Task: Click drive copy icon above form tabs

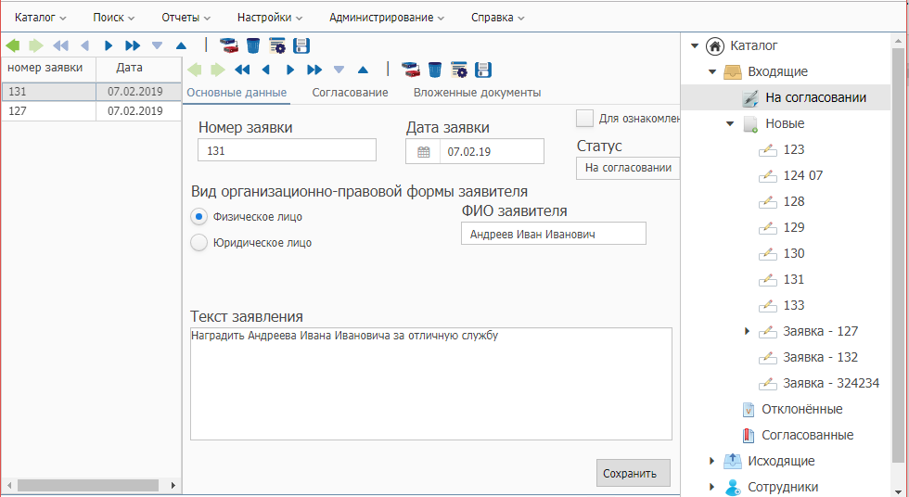Action: [x=411, y=70]
